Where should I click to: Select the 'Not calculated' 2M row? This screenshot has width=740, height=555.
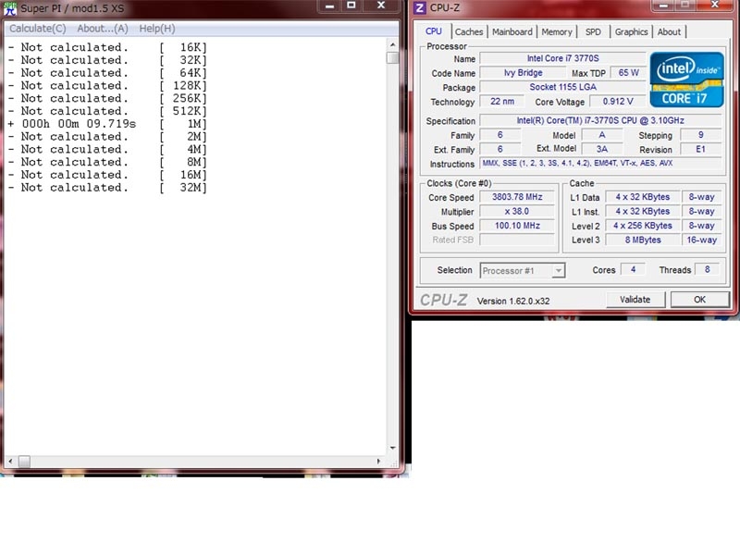(x=107, y=137)
